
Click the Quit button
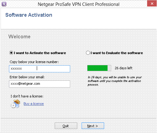[x=66, y=126]
